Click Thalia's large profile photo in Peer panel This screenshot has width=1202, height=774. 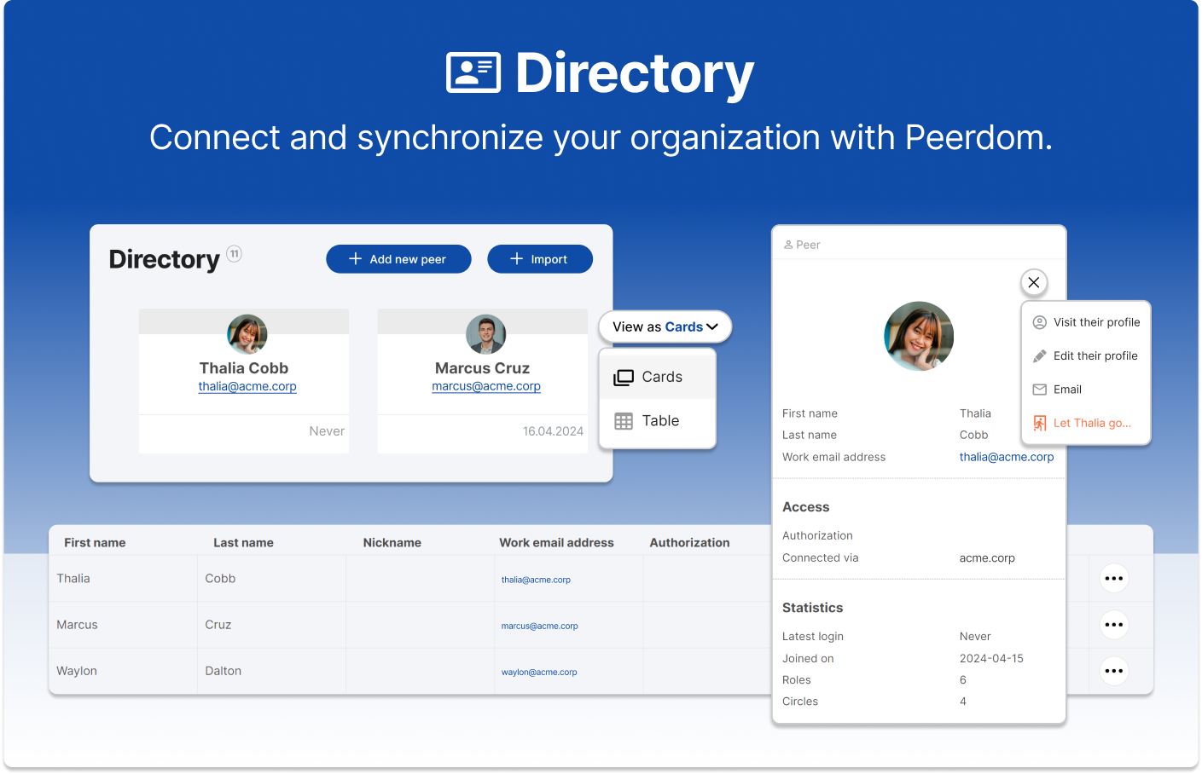pyautogui.click(x=918, y=336)
